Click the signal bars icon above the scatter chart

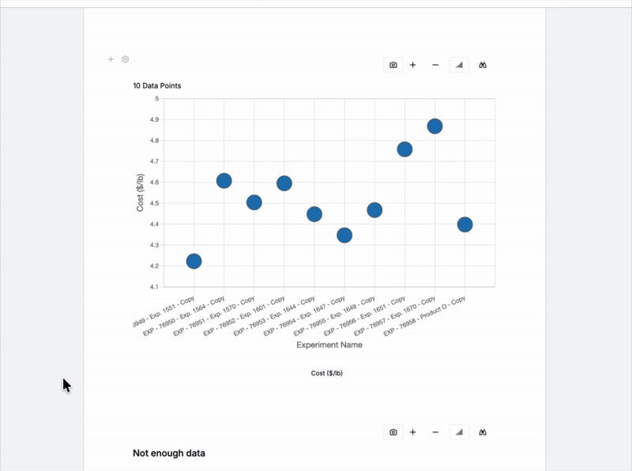pyautogui.click(x=460, y=65)
